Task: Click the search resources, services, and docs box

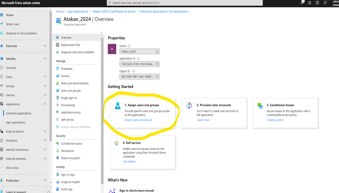Action: pos(185,3)
